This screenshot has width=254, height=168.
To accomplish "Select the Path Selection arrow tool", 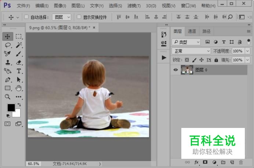I will click(x=19, y=80).
